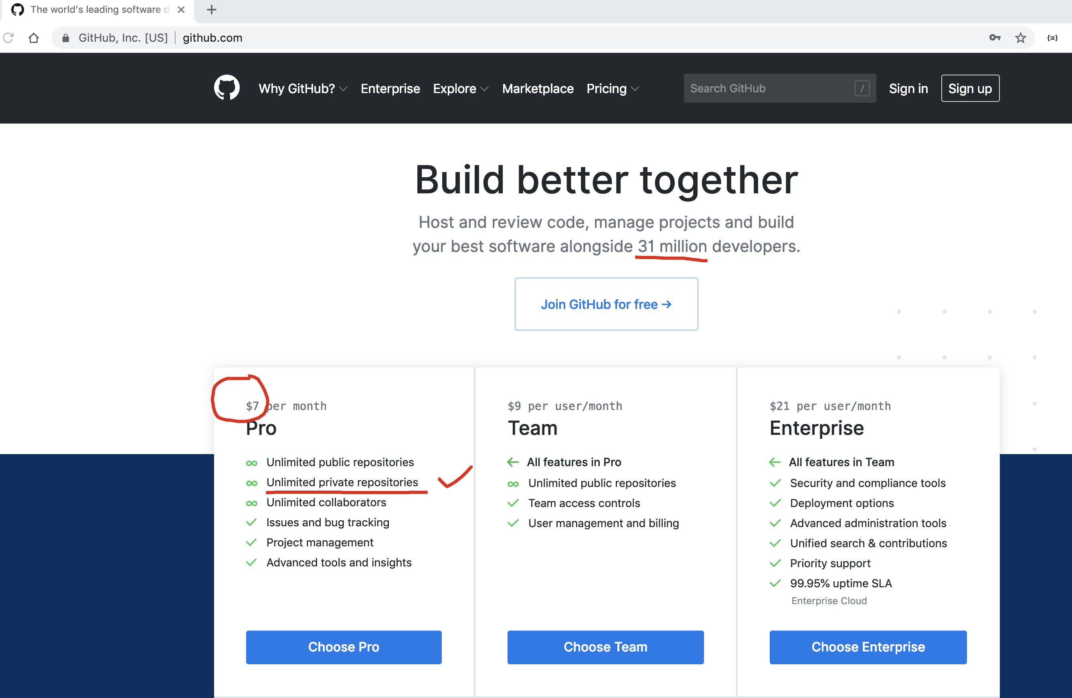The width and height of the screenshot is (1072, 698).
Task: Click Unlimited private repositories text
Action: (x=342, y=482)
